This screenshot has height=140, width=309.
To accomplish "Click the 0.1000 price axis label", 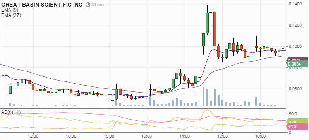I will pos(295,46).
